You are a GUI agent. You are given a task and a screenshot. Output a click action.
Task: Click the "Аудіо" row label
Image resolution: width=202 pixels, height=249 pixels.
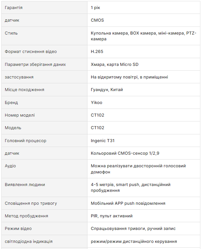point(10,166)
